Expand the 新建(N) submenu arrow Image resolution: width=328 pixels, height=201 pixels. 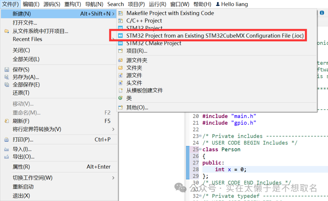pyautogui.click(x=113, y=14)
